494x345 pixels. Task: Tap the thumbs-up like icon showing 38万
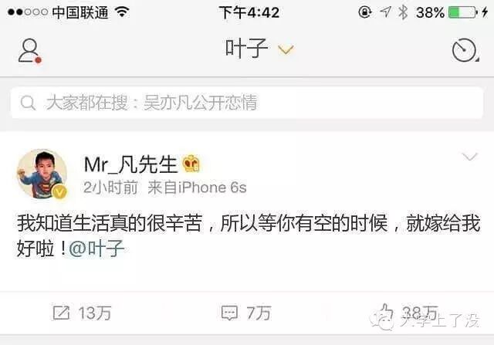click(x=385, y=313)
